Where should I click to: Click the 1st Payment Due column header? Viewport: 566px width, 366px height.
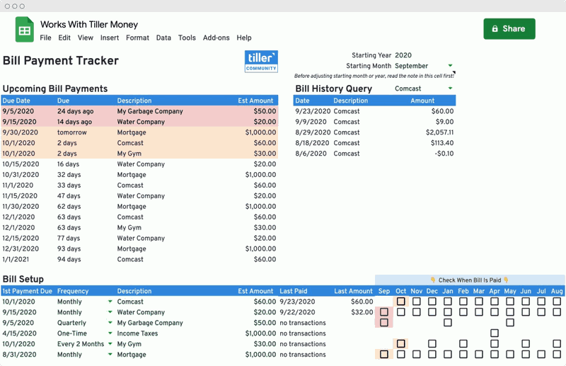click(x=27, y=291)
